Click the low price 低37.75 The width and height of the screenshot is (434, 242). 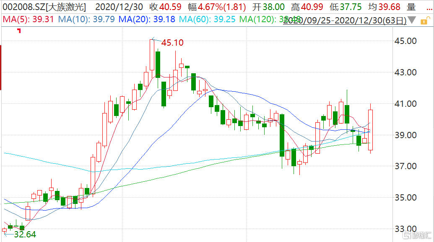(346, 7)
